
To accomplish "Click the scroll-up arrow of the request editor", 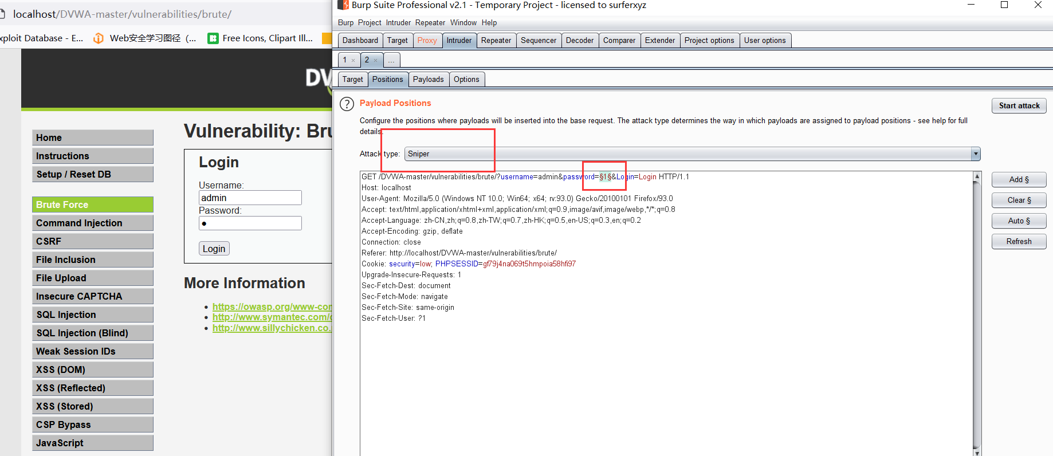I will point(977,176).
